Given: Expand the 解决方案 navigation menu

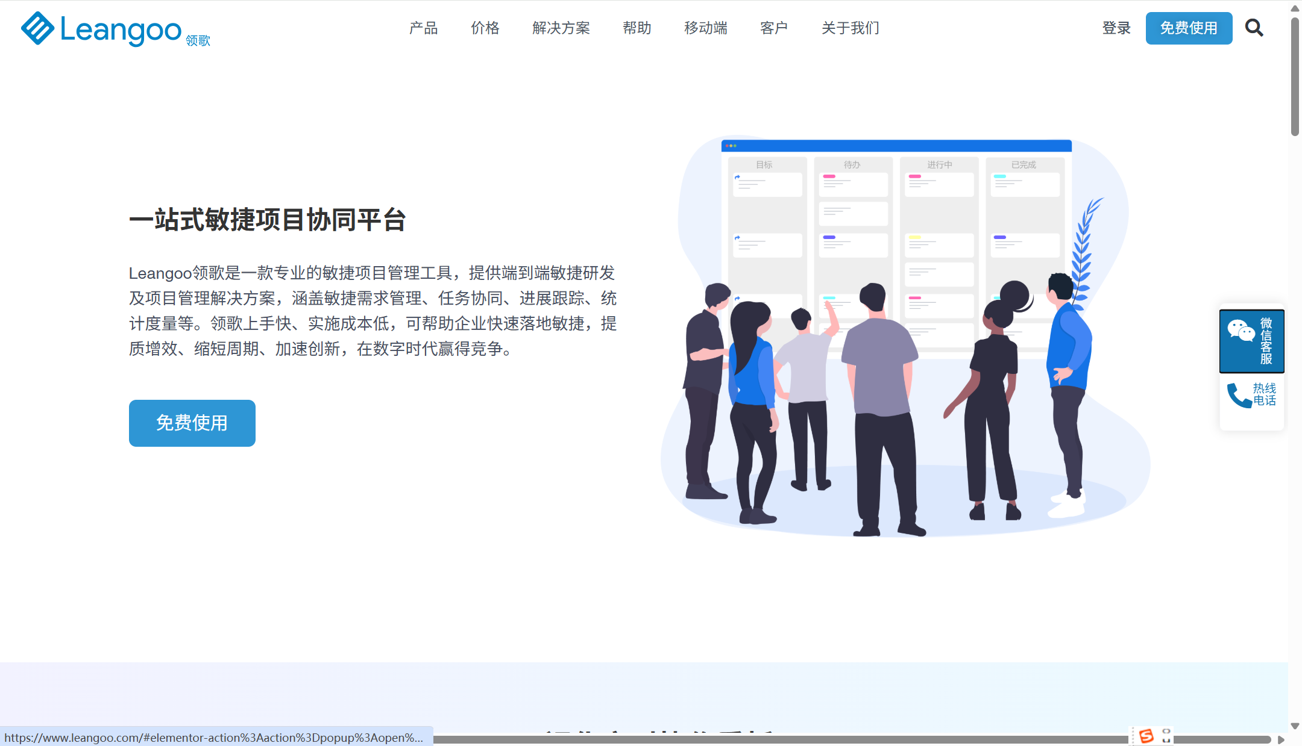Looking at the screenshot, I should [561, 28].
